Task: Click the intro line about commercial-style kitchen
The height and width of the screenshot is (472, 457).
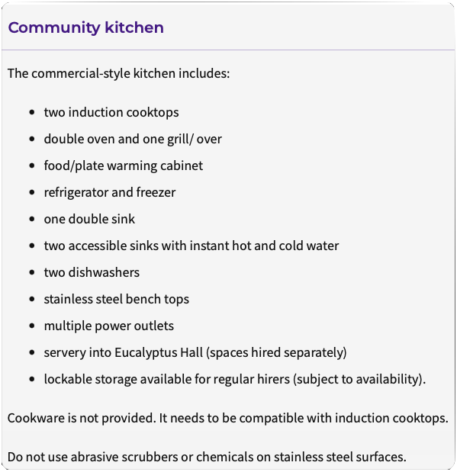Action: (119, 73)
